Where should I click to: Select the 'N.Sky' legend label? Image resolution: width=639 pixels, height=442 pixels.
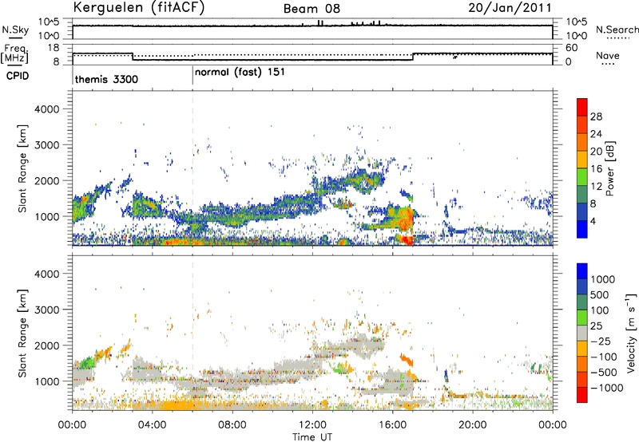(x=15, y=30)
